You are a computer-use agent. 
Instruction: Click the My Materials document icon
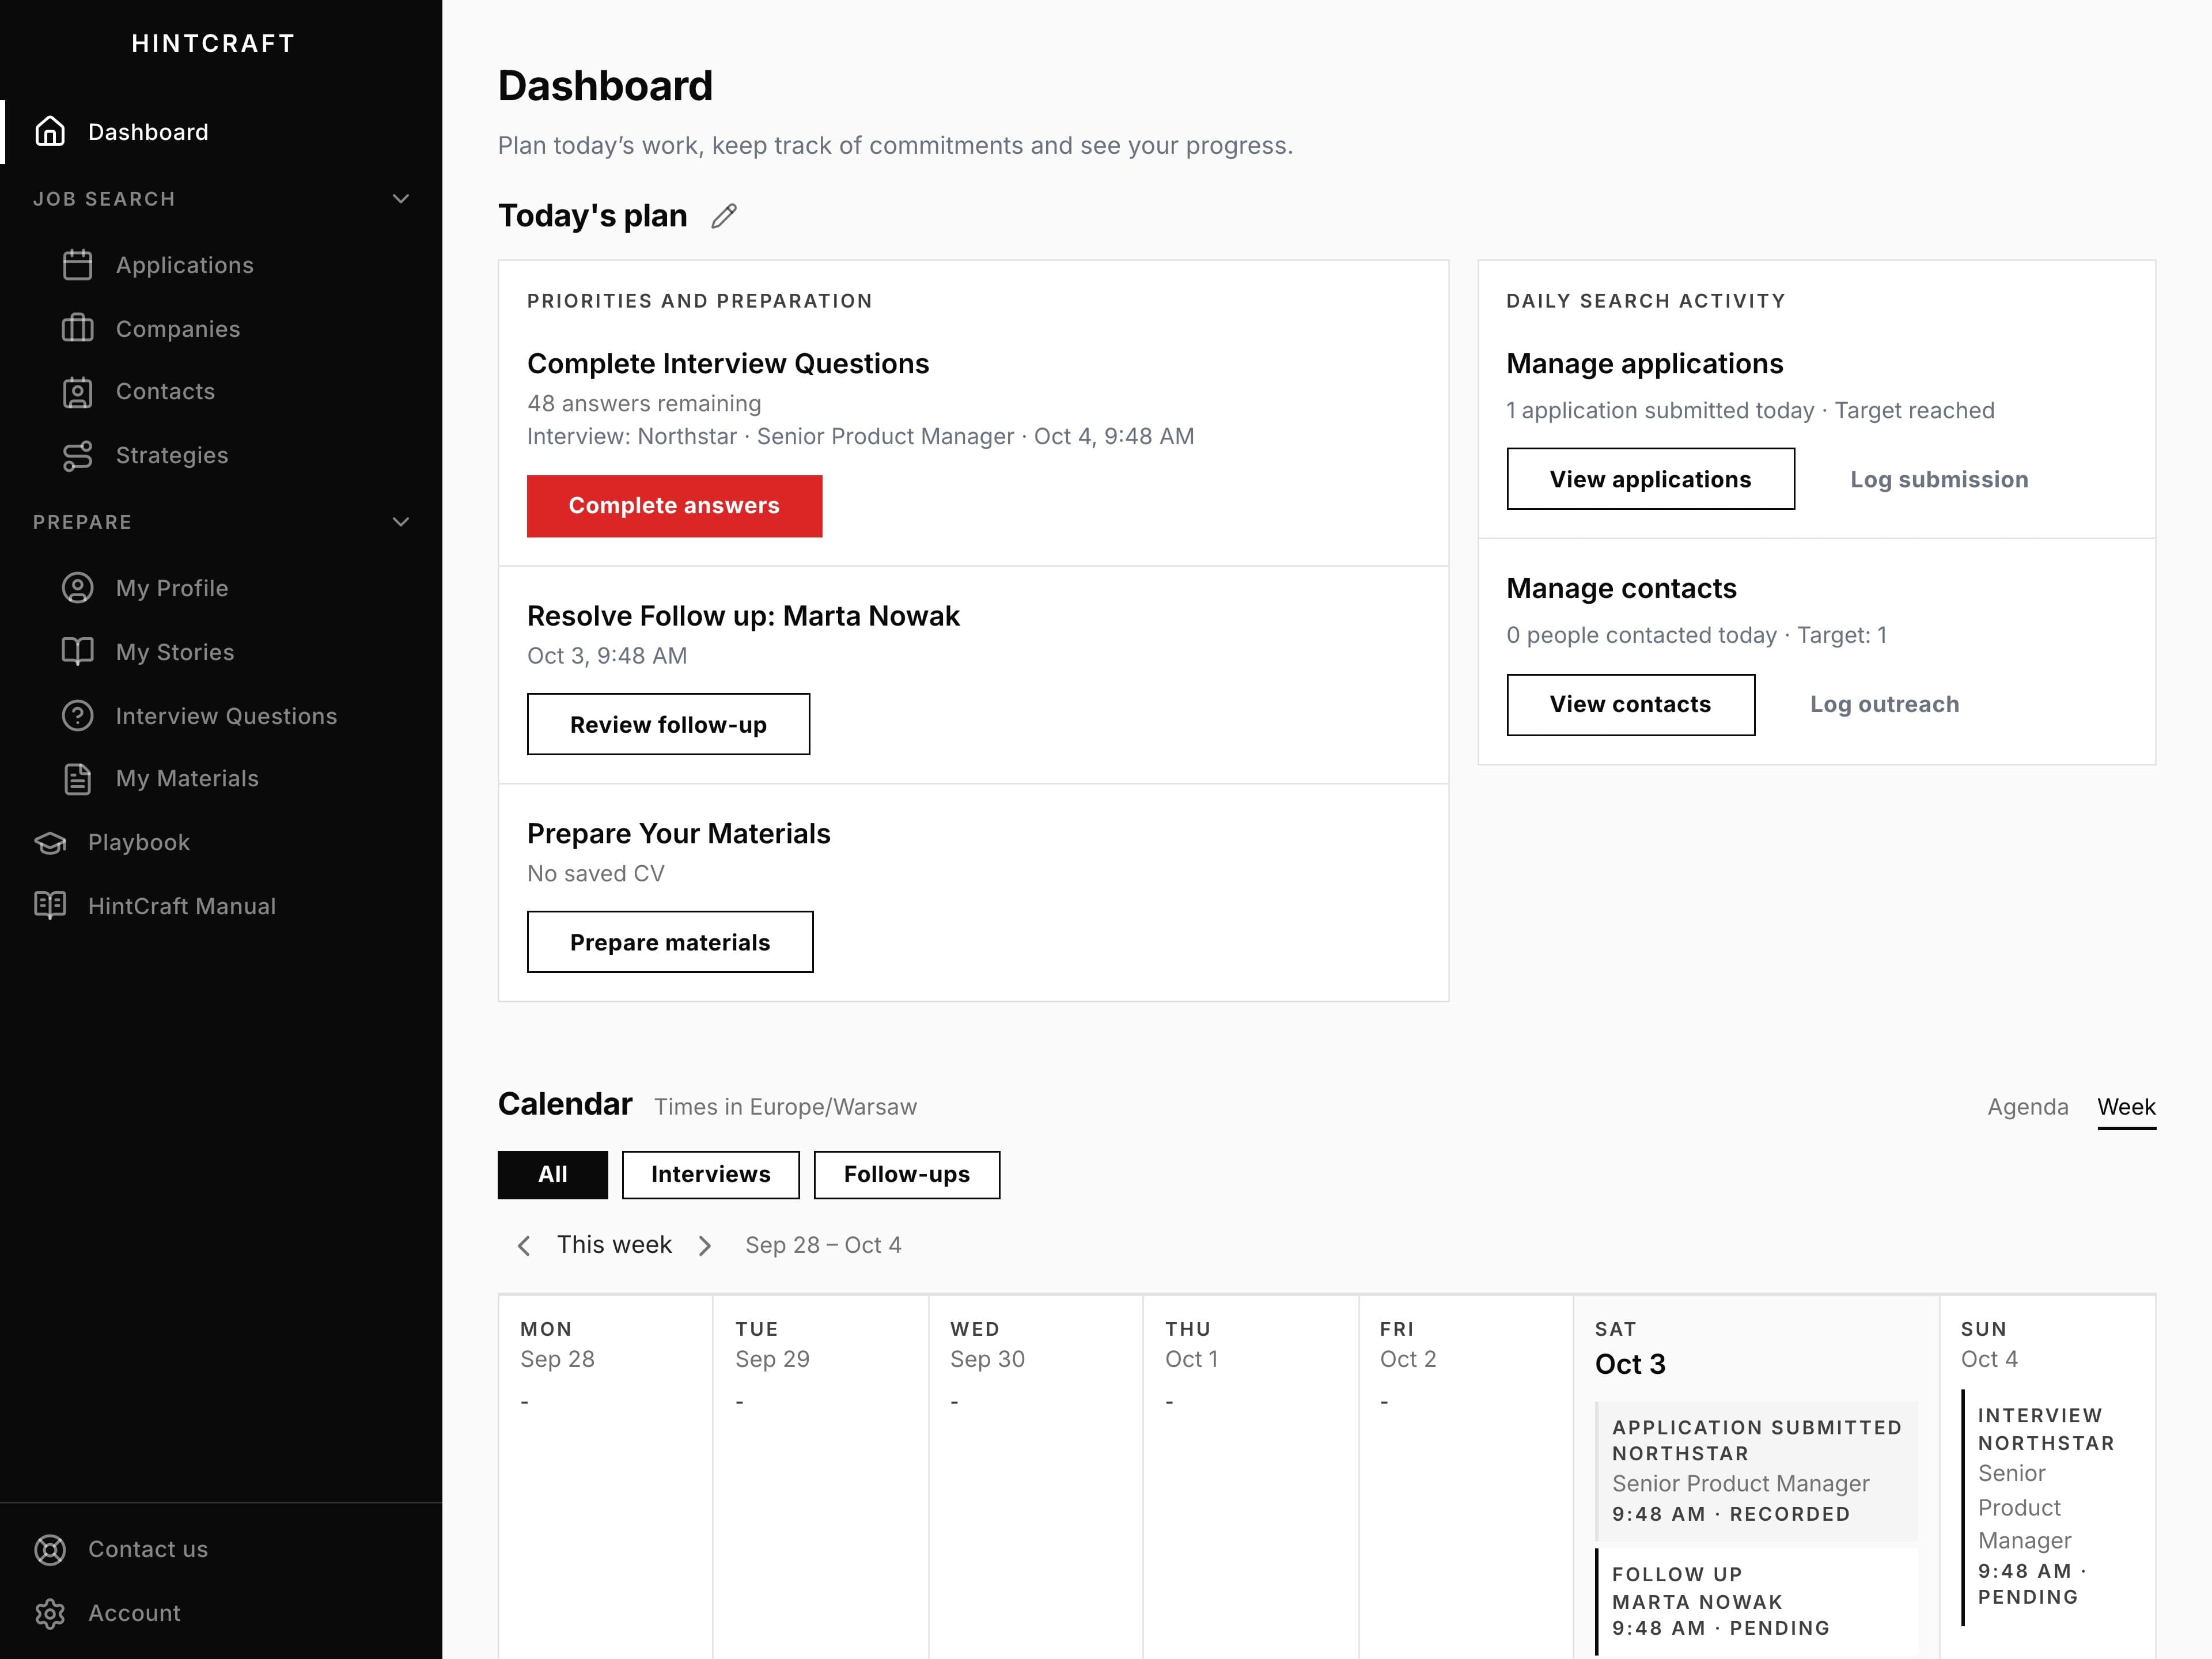[x=77, y=779]
